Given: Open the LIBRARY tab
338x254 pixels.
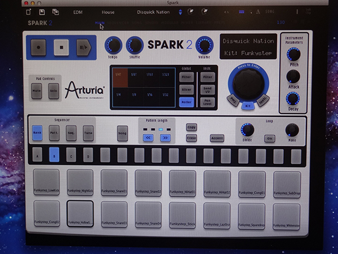Looking at the screenshot, I should coord(203,23).
